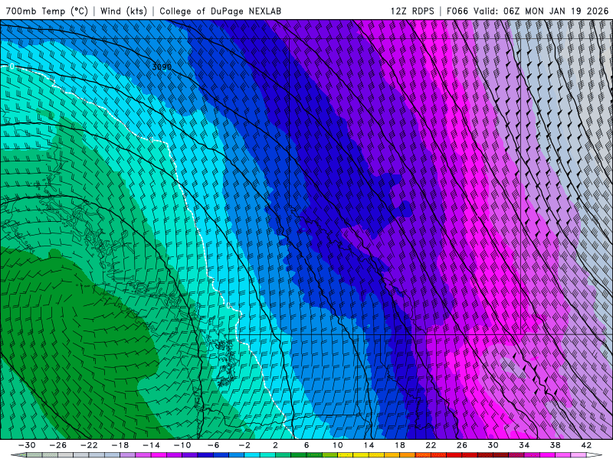
Task: Click the dark green colorbar swatch below 6
Action: [299, 455]
